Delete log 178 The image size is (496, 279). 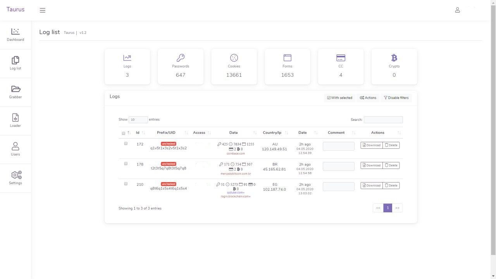(391, 165)
